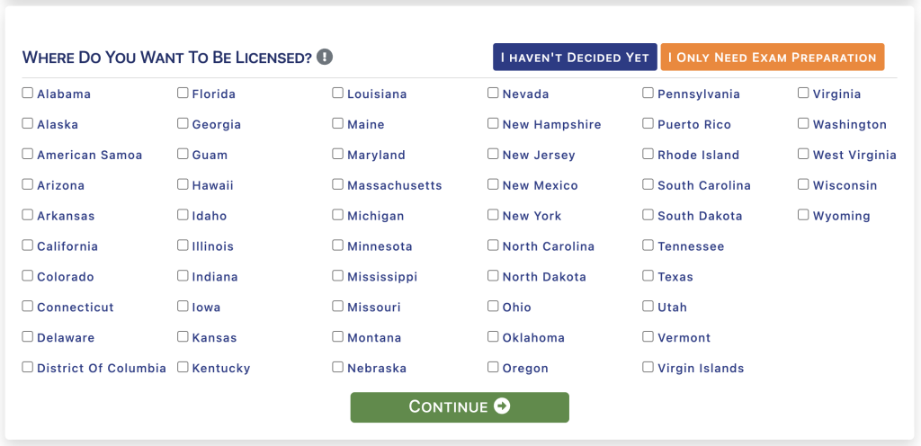Viewport: 921px width, 446px height.
Task: Click the Kentucky label text
Action: coord(221,369)
